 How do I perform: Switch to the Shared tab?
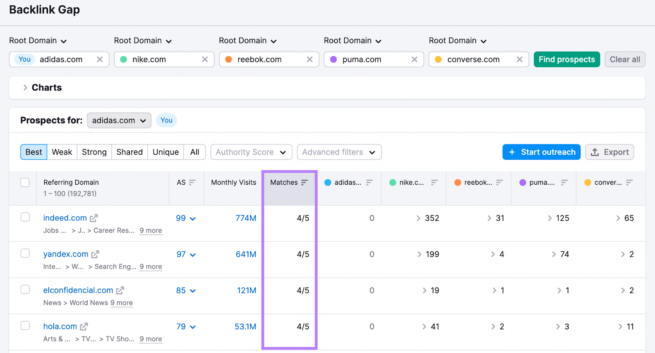pos(129,152)
